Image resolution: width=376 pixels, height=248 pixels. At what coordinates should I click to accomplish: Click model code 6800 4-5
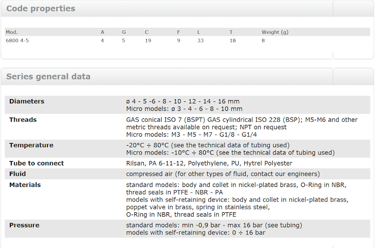pos(17,40)
